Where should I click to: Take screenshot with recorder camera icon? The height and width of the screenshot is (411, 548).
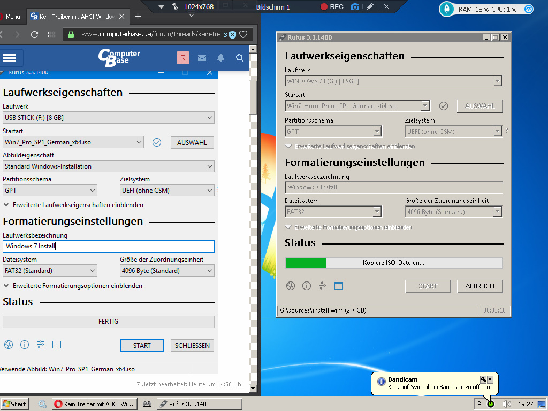click(x=355, y=6)
